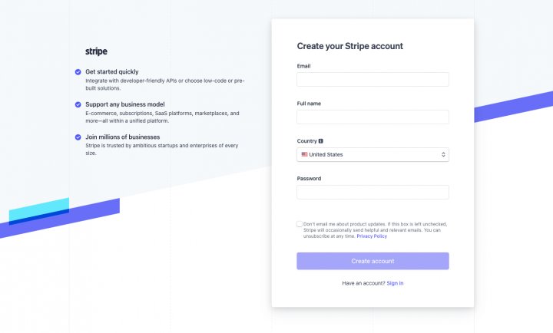Click into the Full name field
The height and width of the screenshot is (333, 553).
pos(373,117)
